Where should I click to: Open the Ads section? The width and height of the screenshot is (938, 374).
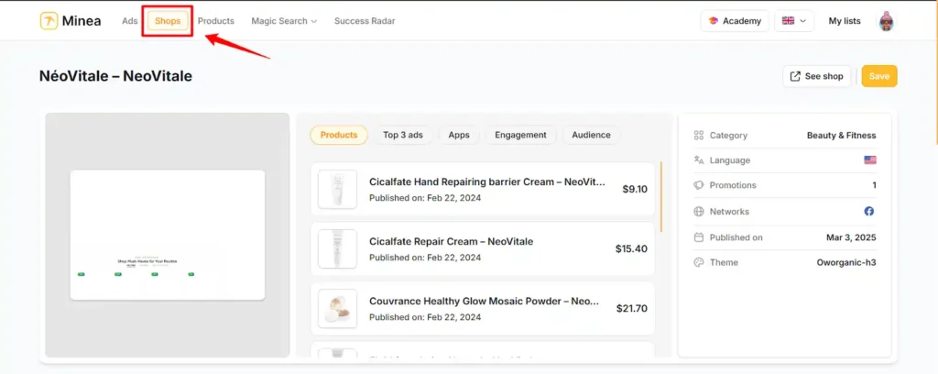pos(130,21)
